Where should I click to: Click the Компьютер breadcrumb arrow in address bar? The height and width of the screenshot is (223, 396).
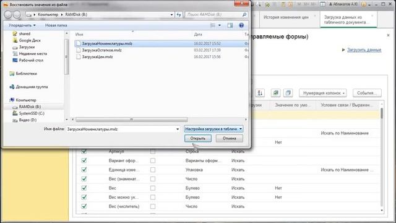pos(62,15)
